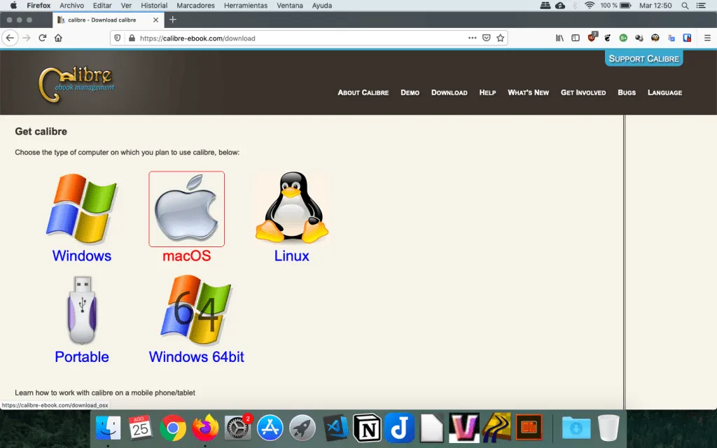Open a new tab with the plus button
717x448 pixels.
[172, 20]
